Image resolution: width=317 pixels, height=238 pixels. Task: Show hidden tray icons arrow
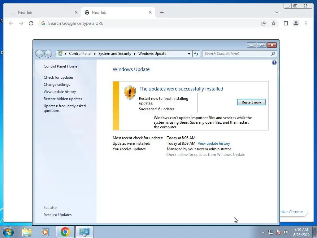(263, 232)
